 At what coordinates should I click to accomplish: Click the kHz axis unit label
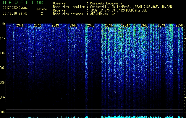click(3, 24)
